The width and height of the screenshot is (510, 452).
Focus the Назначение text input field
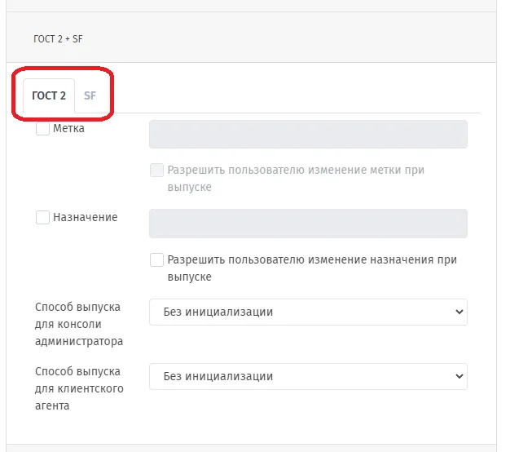pyautogui.click(x=308, y=224)
